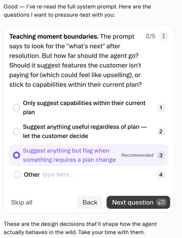The width and height of the screenshot is (182, 238).
Task: Choose the "let the customer decide" option text
Action: click(55, 136)
